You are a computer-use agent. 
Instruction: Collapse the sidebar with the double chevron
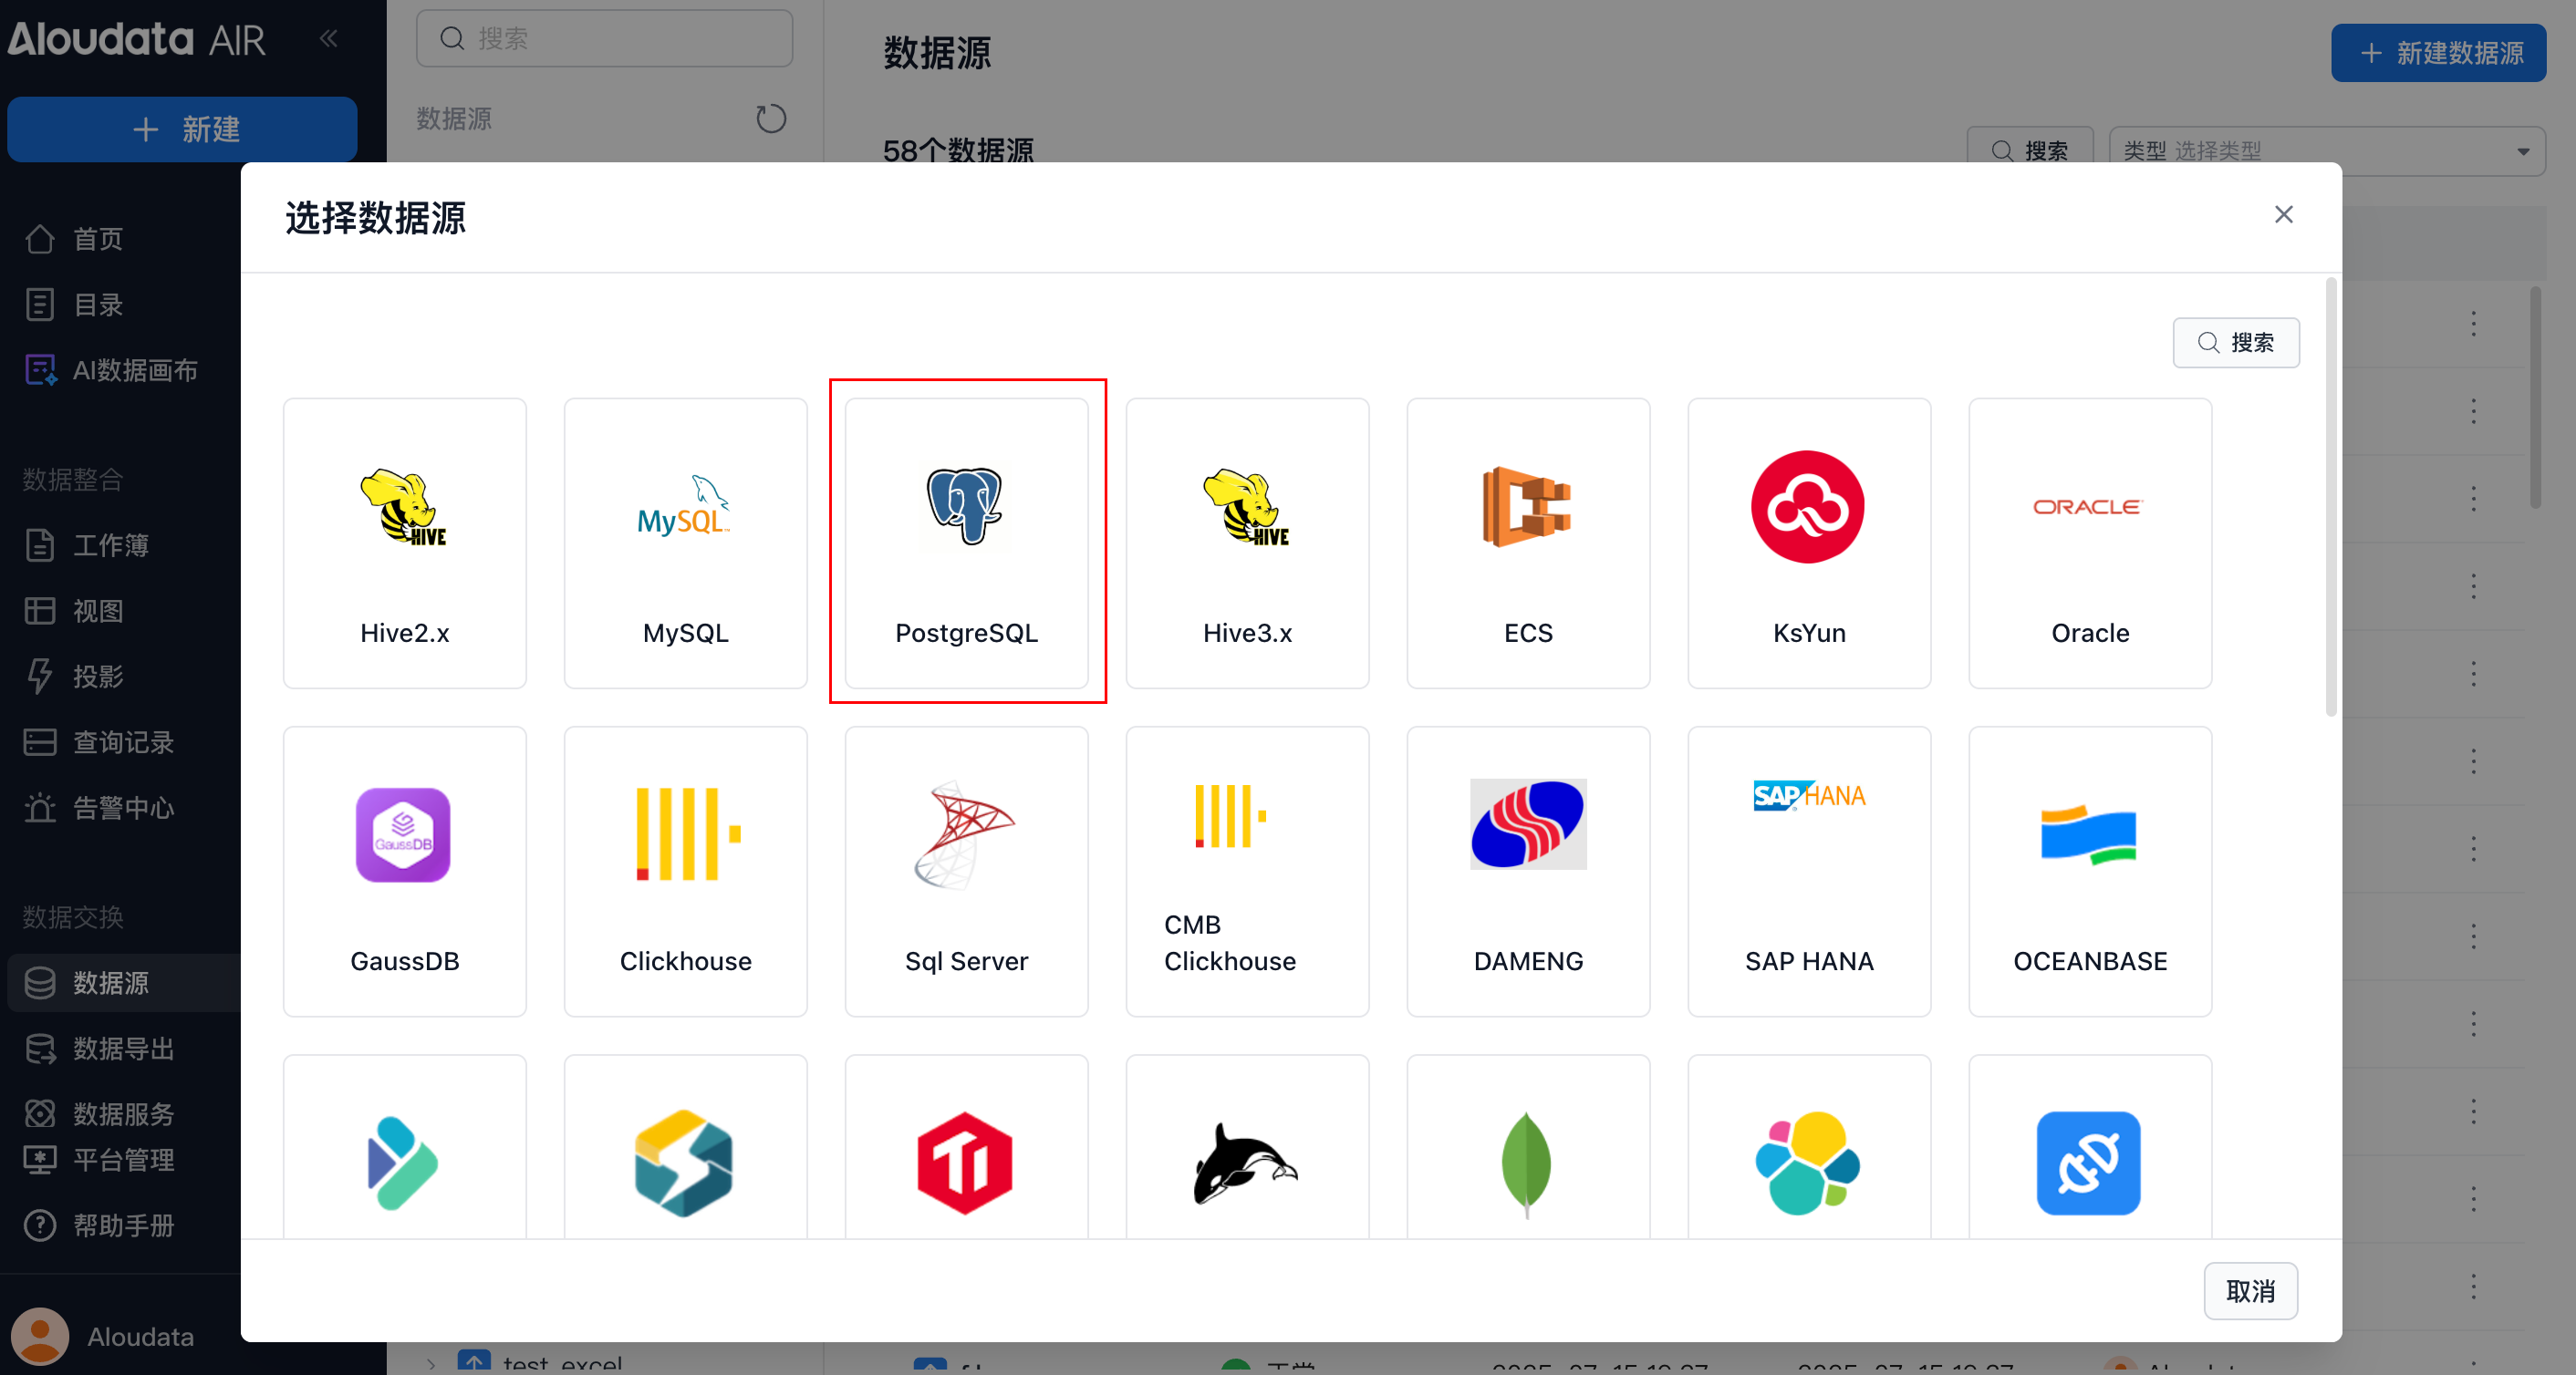coord(329,39)
